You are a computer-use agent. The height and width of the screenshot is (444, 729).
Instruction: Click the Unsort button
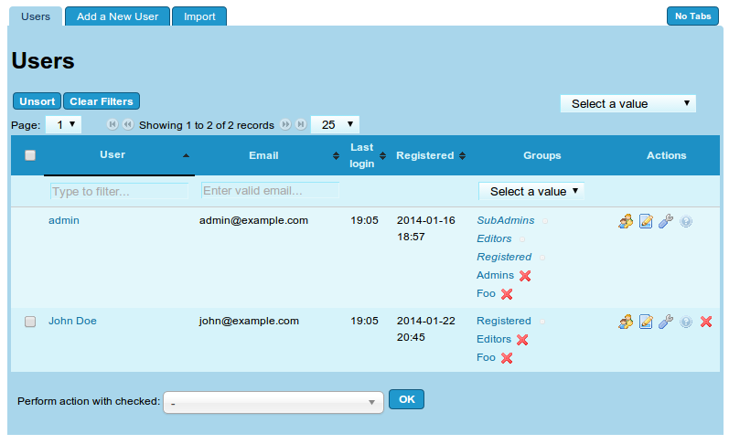pos(37,101)
